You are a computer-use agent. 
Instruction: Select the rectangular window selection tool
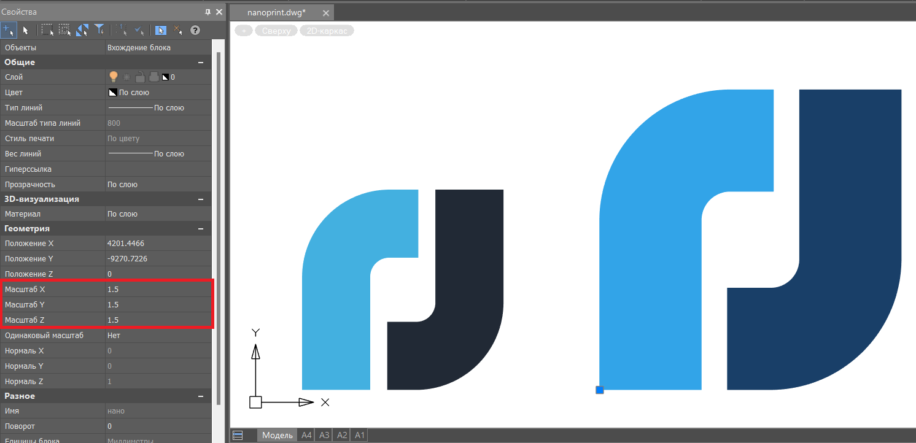(x=47, y=30)
